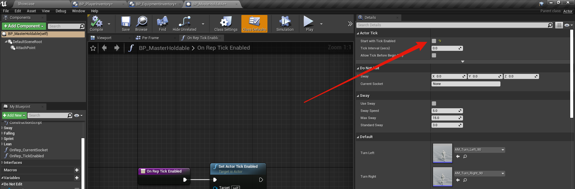The image size is (575, 189).
Task: Click BP_MasterHoldable breadcrumb
Action: click(x=164, y=48)
